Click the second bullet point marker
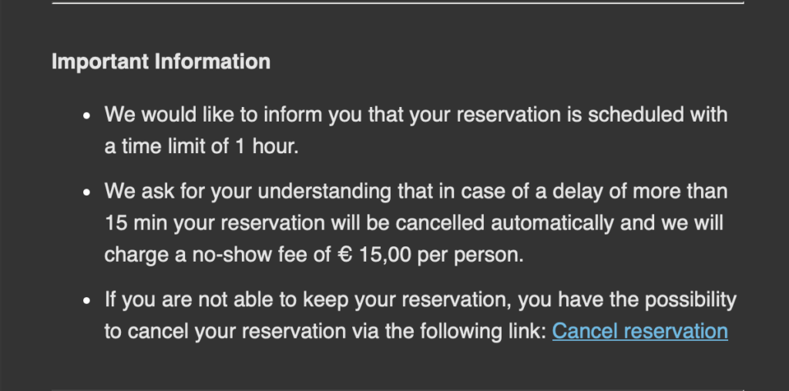The image size is (789, 391). pyautogui.click(x=87, y=192)
